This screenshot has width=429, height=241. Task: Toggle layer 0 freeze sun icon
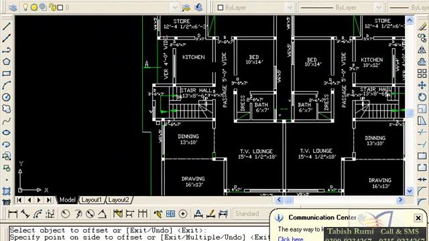[x=34, y=7]
